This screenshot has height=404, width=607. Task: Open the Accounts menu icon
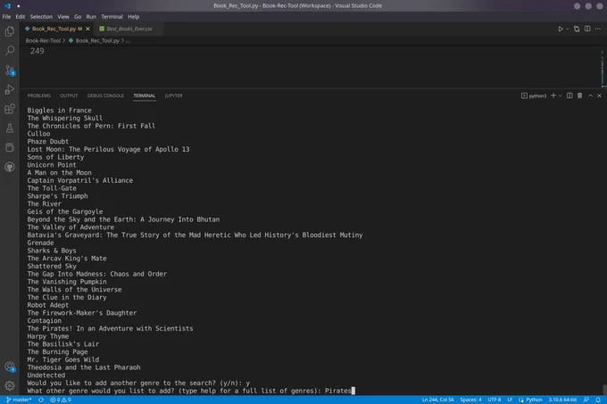(x=10, y=367)
